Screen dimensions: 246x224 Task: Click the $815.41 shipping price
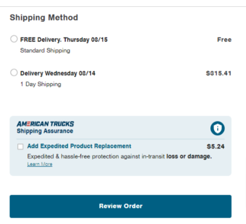[x=218, y=73]
